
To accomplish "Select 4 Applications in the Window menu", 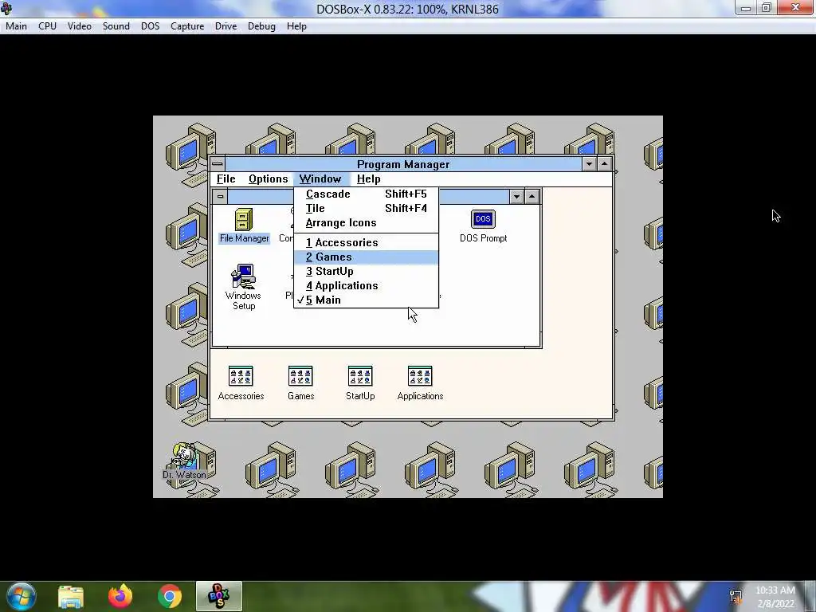I will pyautogui.click(x=367, y=286).
